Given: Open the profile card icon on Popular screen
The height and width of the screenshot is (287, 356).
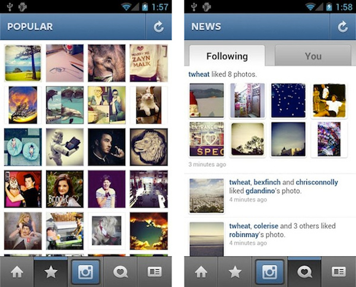Looking at the screenshot, I should (x=155, y=272).
